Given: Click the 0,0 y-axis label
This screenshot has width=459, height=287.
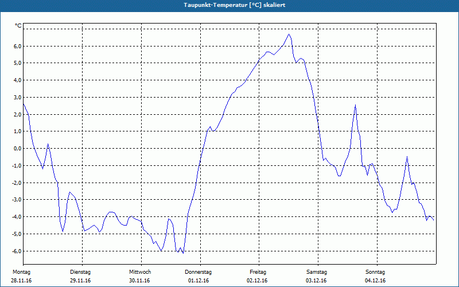Looking at the screenshot, I should tap(17, 149).
